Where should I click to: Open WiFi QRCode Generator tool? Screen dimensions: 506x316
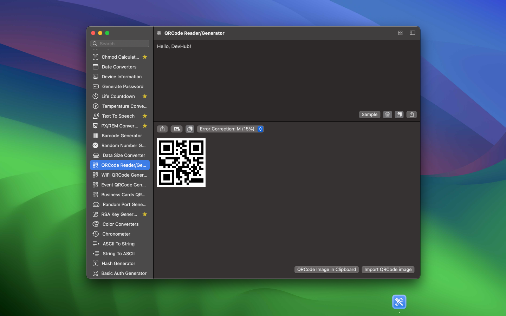click(x=120, y=175)
